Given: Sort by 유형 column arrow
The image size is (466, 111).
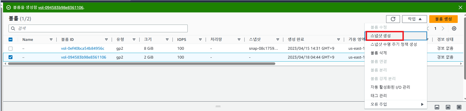Looking at the screenshot, I should pos(134,39).
